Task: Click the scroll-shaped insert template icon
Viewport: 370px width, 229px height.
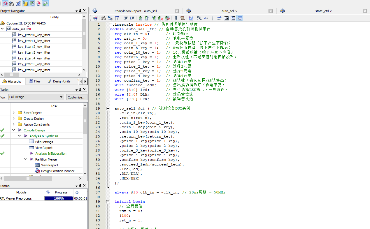Action: point(183,18)
